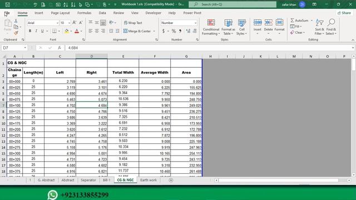Toggle Merge & Center
356x200 pixels.
(x=137, y=31)
